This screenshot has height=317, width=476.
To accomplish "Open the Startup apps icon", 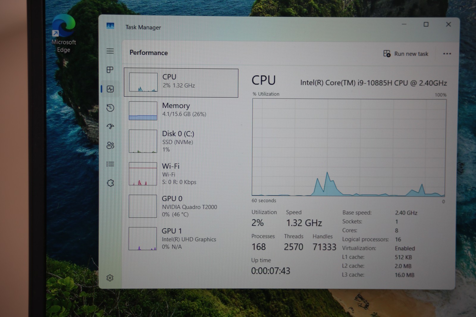I will point(110,126).
